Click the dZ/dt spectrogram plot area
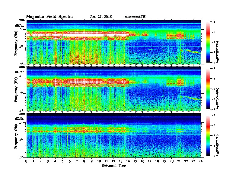This screenshot has width=239, height=185. pyautogui.click(x=113, y=135)
